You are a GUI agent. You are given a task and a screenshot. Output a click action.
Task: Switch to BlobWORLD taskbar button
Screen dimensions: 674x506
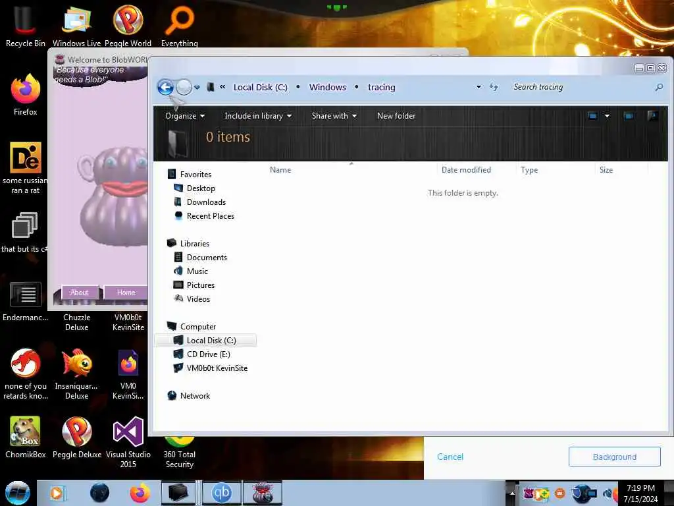[x=263, y=493]
